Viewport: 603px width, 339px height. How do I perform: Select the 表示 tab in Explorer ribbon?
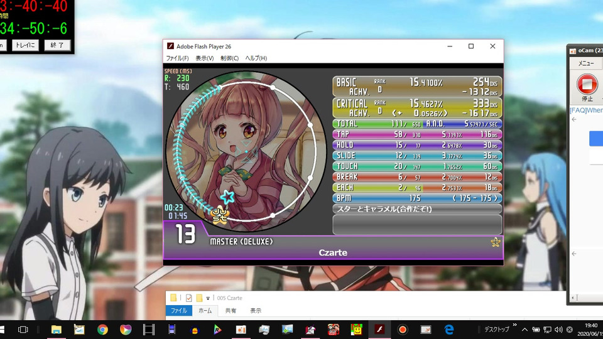(256, 311)
